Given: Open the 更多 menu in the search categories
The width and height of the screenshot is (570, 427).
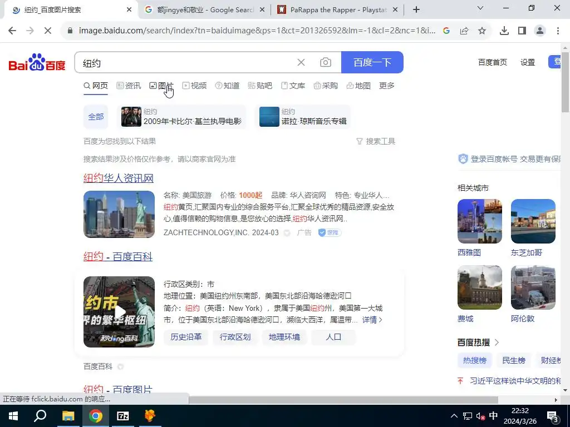Looking at the screenshot, I should tap(386, 86).
